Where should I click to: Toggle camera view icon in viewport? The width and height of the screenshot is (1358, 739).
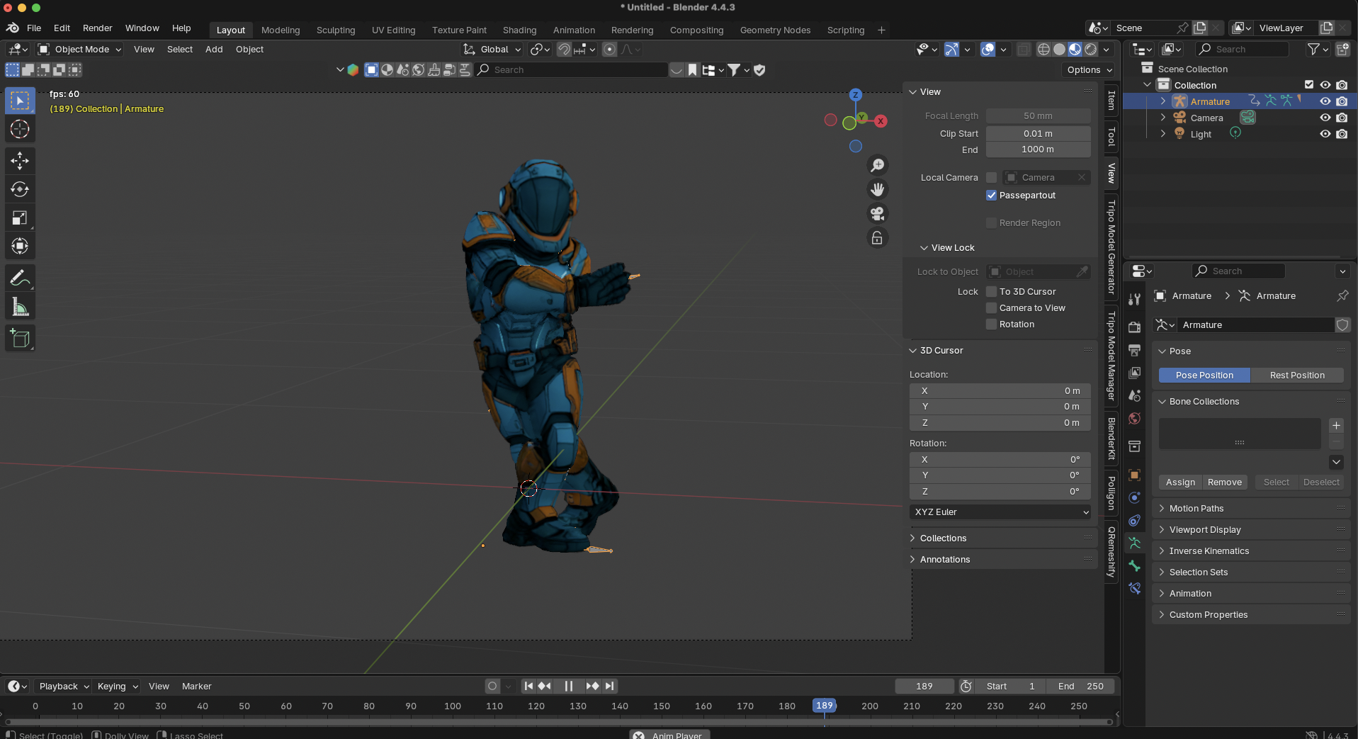(x=877, y=214)
